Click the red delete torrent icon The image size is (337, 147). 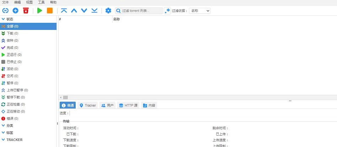[x=26, y=11]
